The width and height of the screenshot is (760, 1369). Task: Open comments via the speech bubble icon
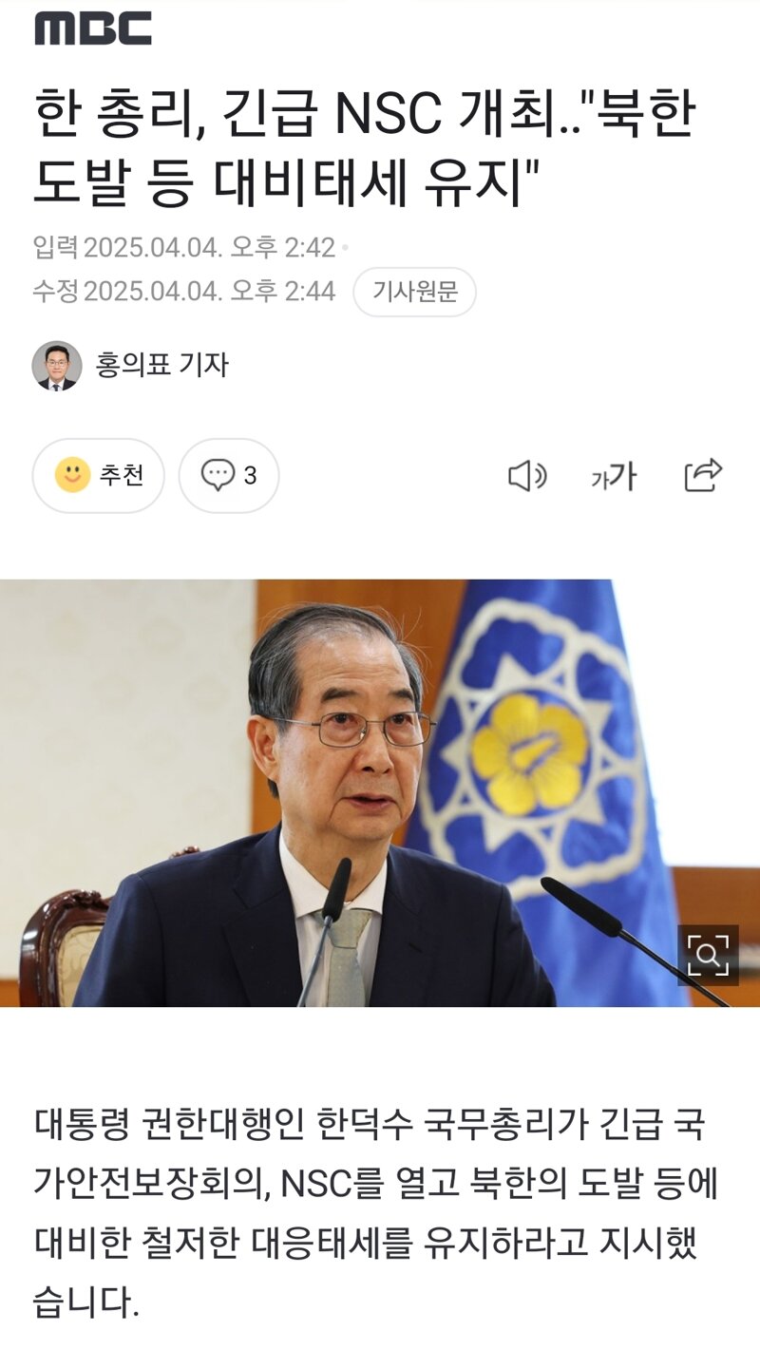pyautogui.click(x=218, y=475)
